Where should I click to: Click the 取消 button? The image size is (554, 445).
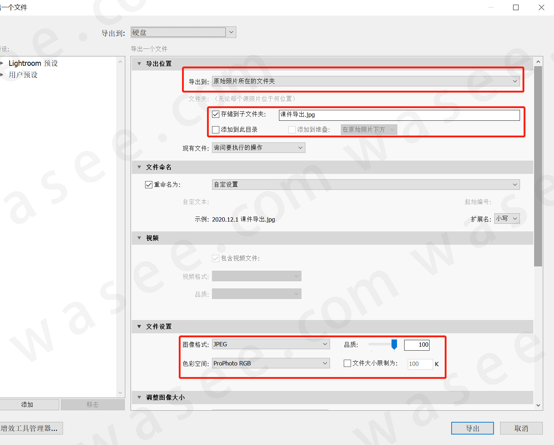(x=521, y=428)
